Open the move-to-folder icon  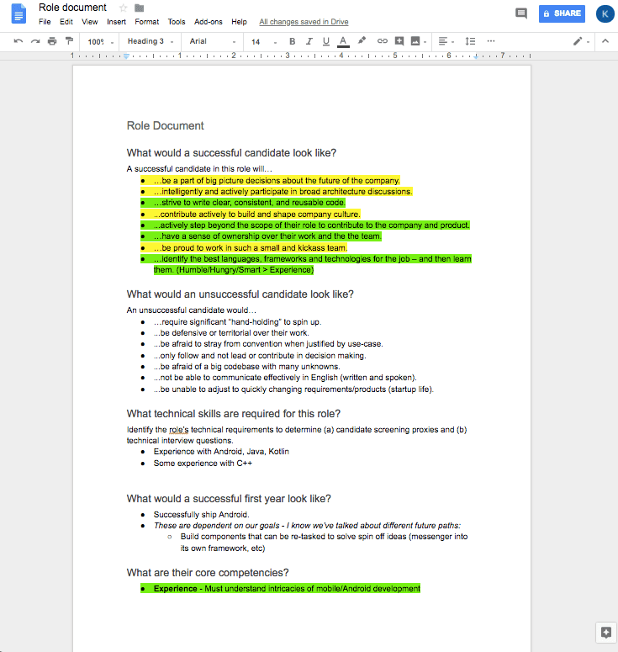(140, 8)
